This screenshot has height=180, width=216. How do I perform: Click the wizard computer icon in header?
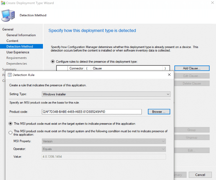(x=8, y=15)
